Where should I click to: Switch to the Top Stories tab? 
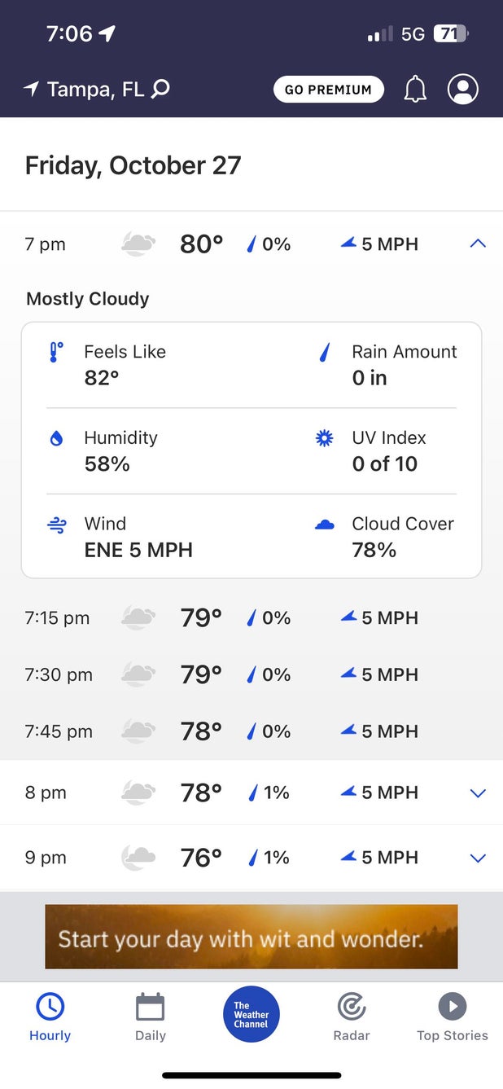pyautogui.click(x=453, y=1017)
